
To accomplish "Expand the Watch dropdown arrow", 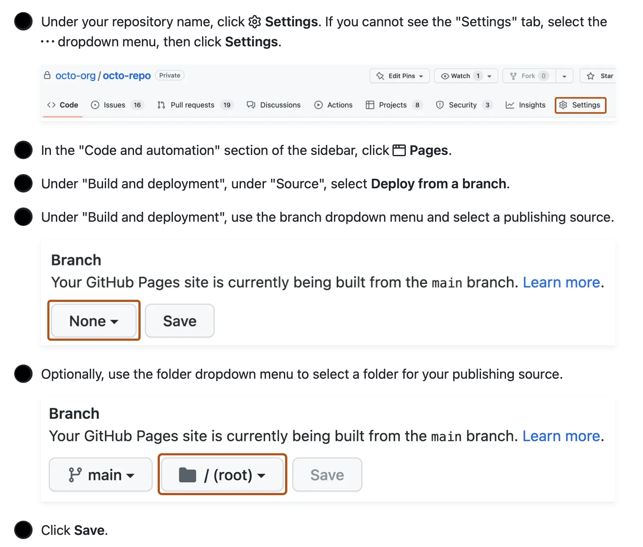I will click(x=489, y=76).
